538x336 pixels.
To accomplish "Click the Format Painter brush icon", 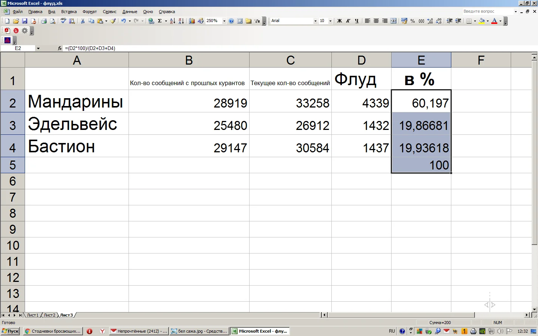I will [x=113, y=21].
